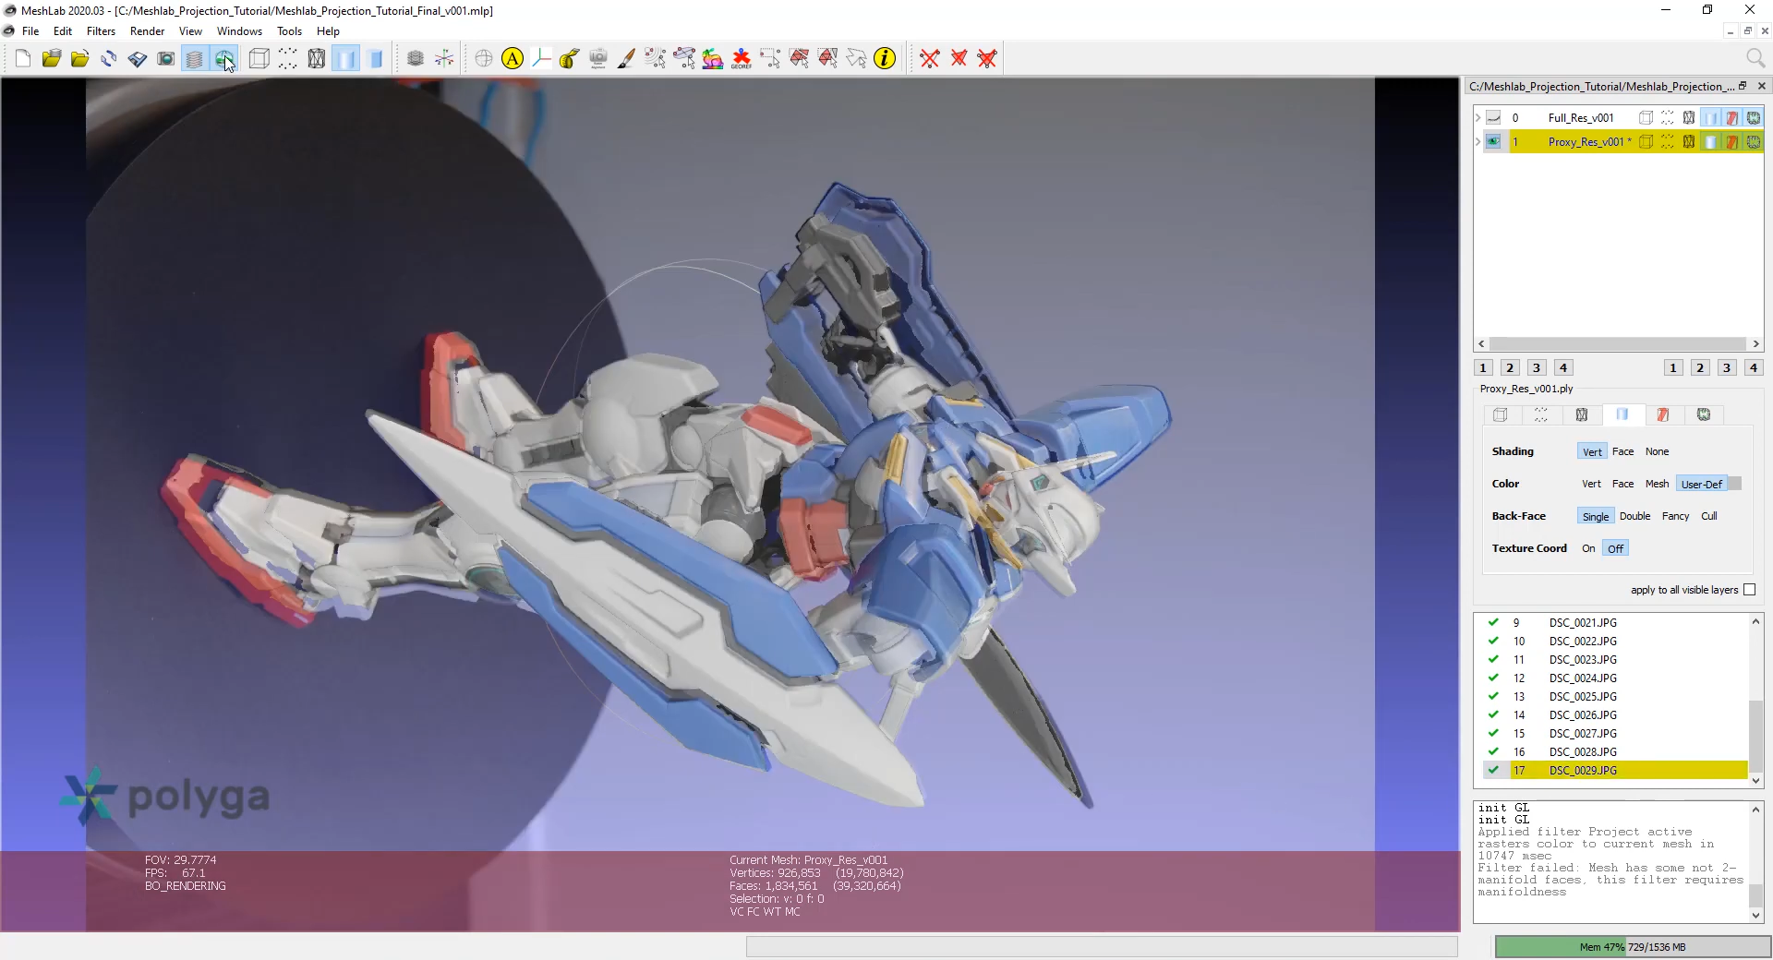Activate the measuring tape tool
The image size is (1773, 960).
click(570, 59)
